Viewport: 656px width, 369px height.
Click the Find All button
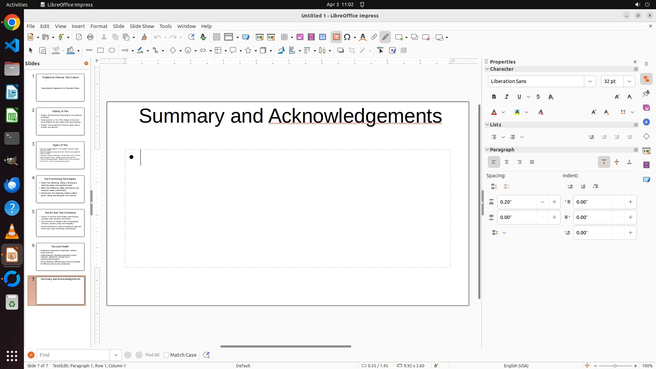tap(152, 355)
